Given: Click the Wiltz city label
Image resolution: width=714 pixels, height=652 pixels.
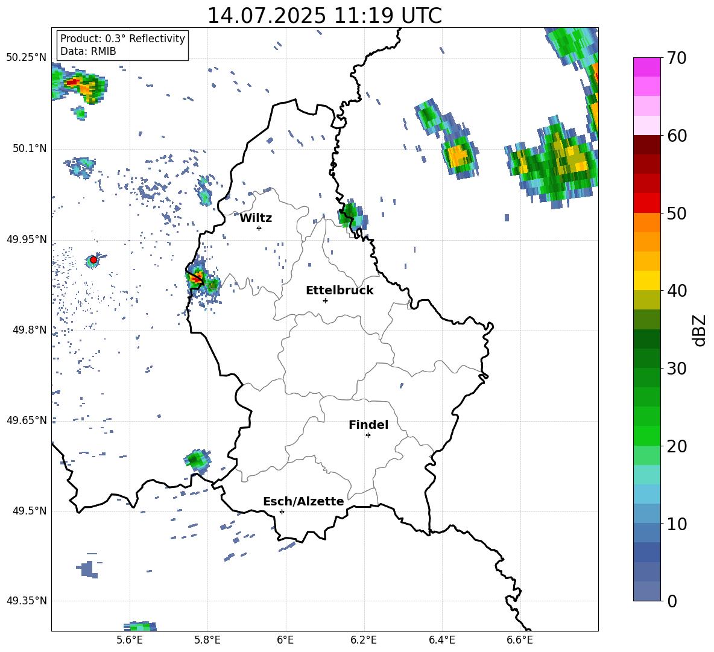Looking at the screenshot, I should pyautogui.click(x=256, y=218).
